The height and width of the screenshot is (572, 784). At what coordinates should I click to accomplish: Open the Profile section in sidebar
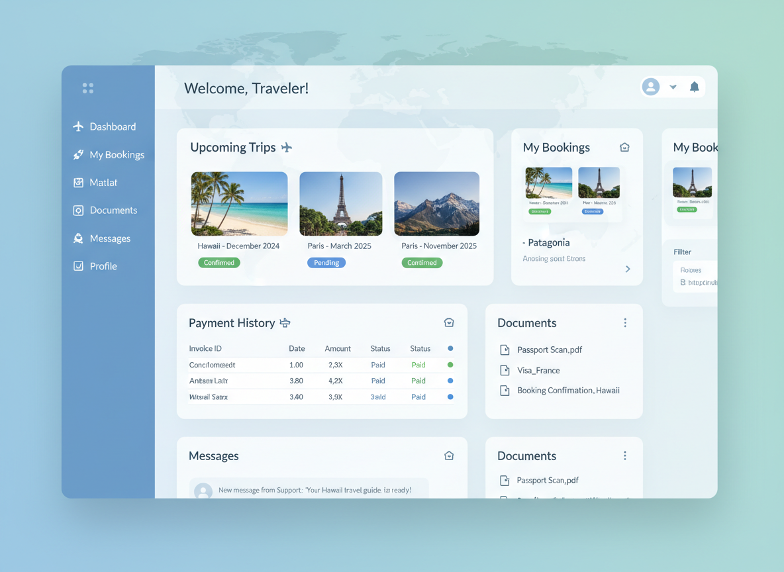pyautogui.click(x=102, y=265)
